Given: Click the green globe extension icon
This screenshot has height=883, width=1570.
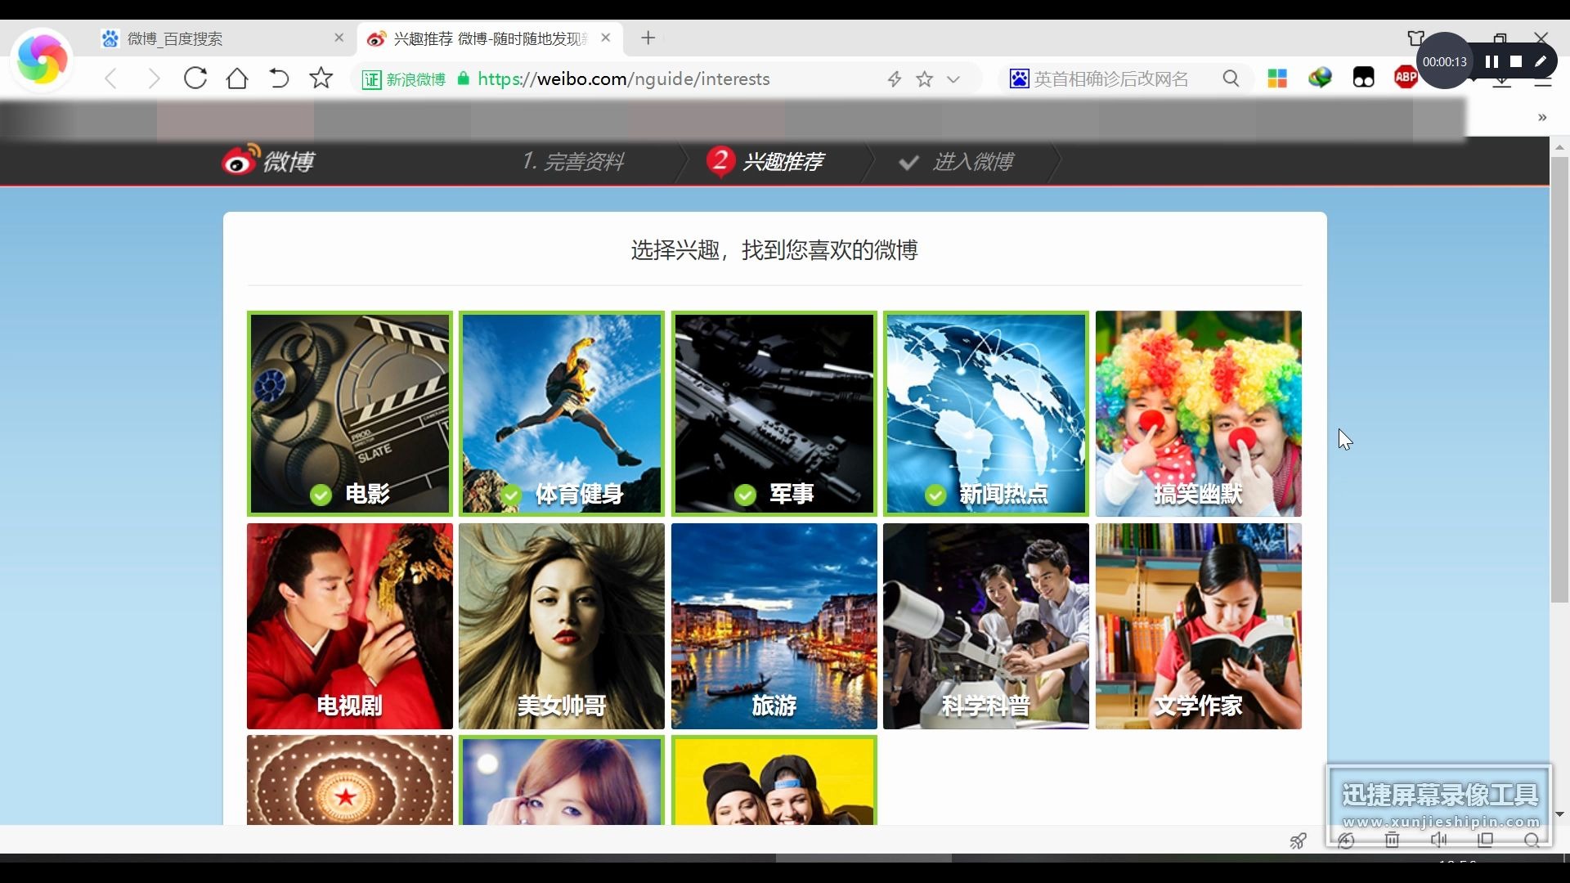Looking at the screenshot, I should tap(1320, 78).
